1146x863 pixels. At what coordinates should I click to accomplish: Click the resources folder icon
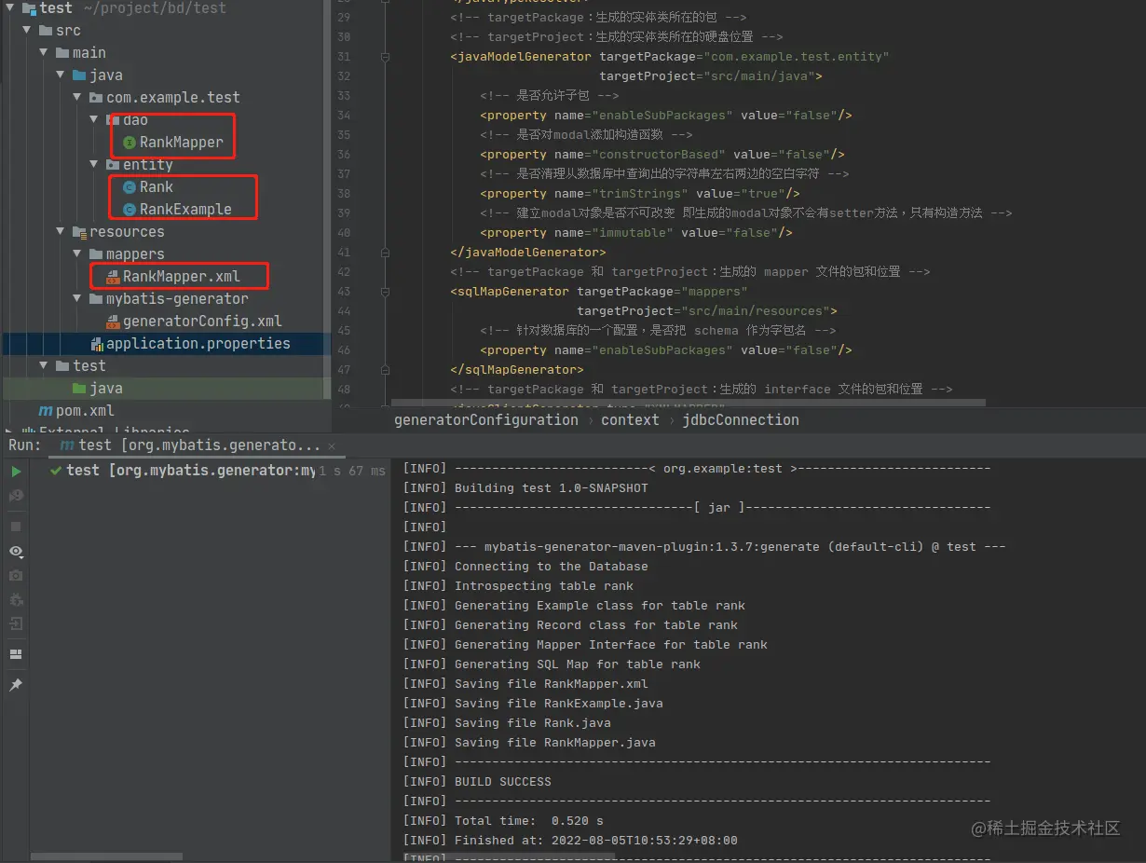click(x=79, y=232)
